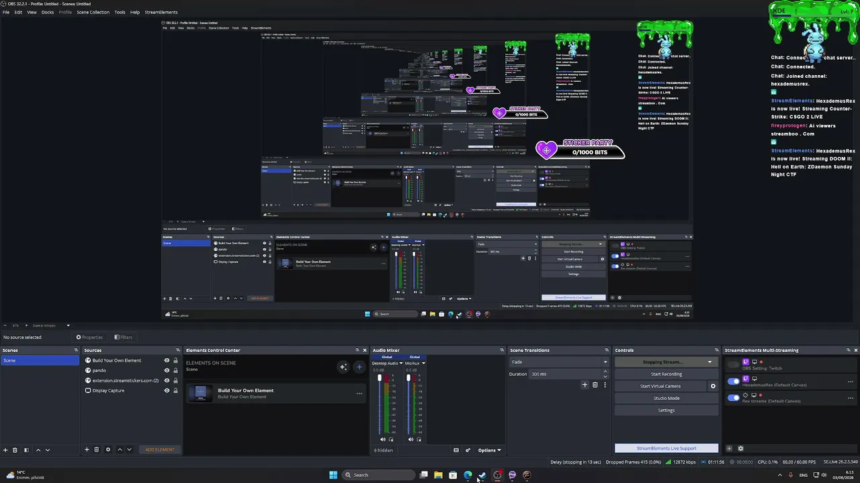Screen dimensions: 860x483
Task: Mute the Desktop Audio speaker icon
Action: coord(383,439)
